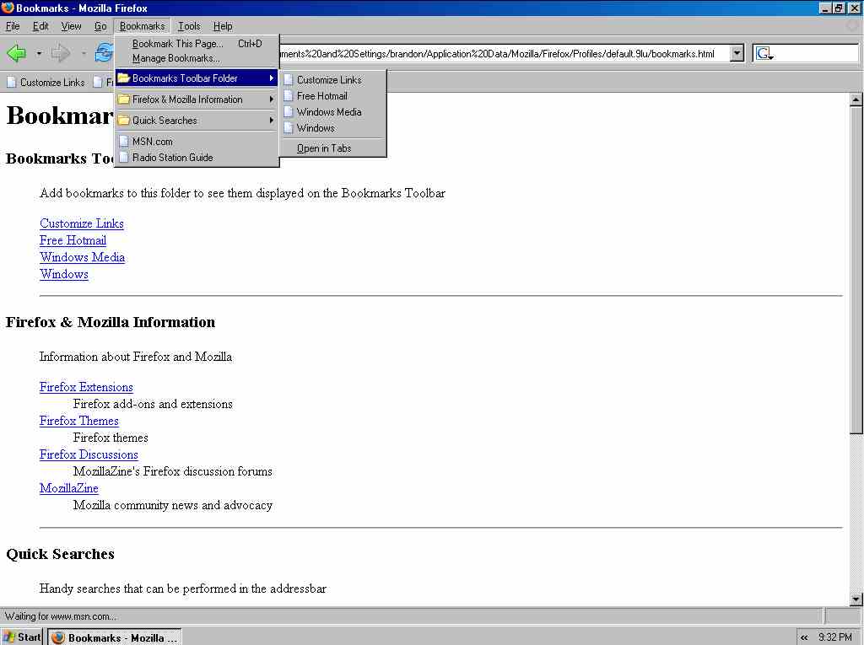Click the green Back arrow button
This screenshot has width=864, height=645.
click(x=16, y=54)
